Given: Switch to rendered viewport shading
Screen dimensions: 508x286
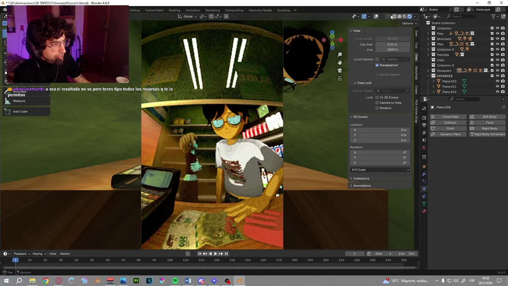Looking at the screenshot, I should coord(410,16).
